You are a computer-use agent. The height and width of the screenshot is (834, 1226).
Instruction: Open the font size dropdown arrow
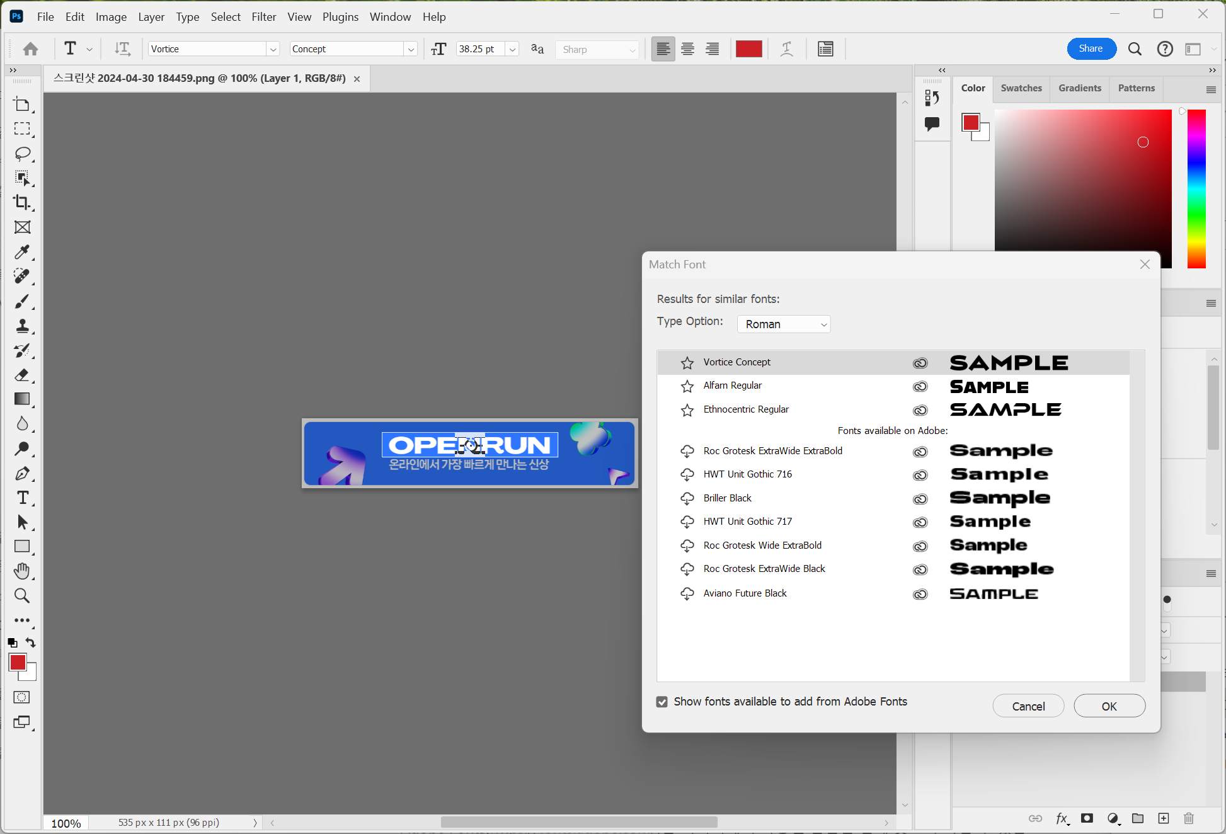(x=512, y=49)
